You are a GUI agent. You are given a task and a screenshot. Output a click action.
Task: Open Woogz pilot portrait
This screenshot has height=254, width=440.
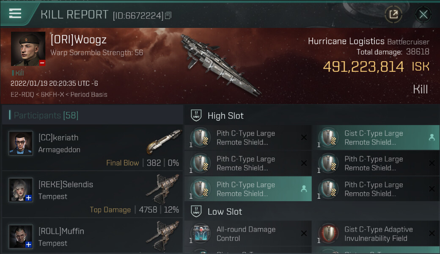(x=28, y=49)
